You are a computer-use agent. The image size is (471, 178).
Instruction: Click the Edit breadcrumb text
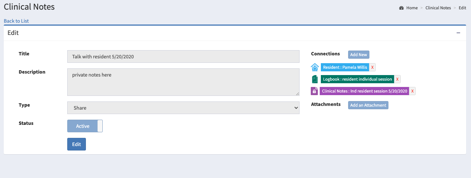coord(462,8)
